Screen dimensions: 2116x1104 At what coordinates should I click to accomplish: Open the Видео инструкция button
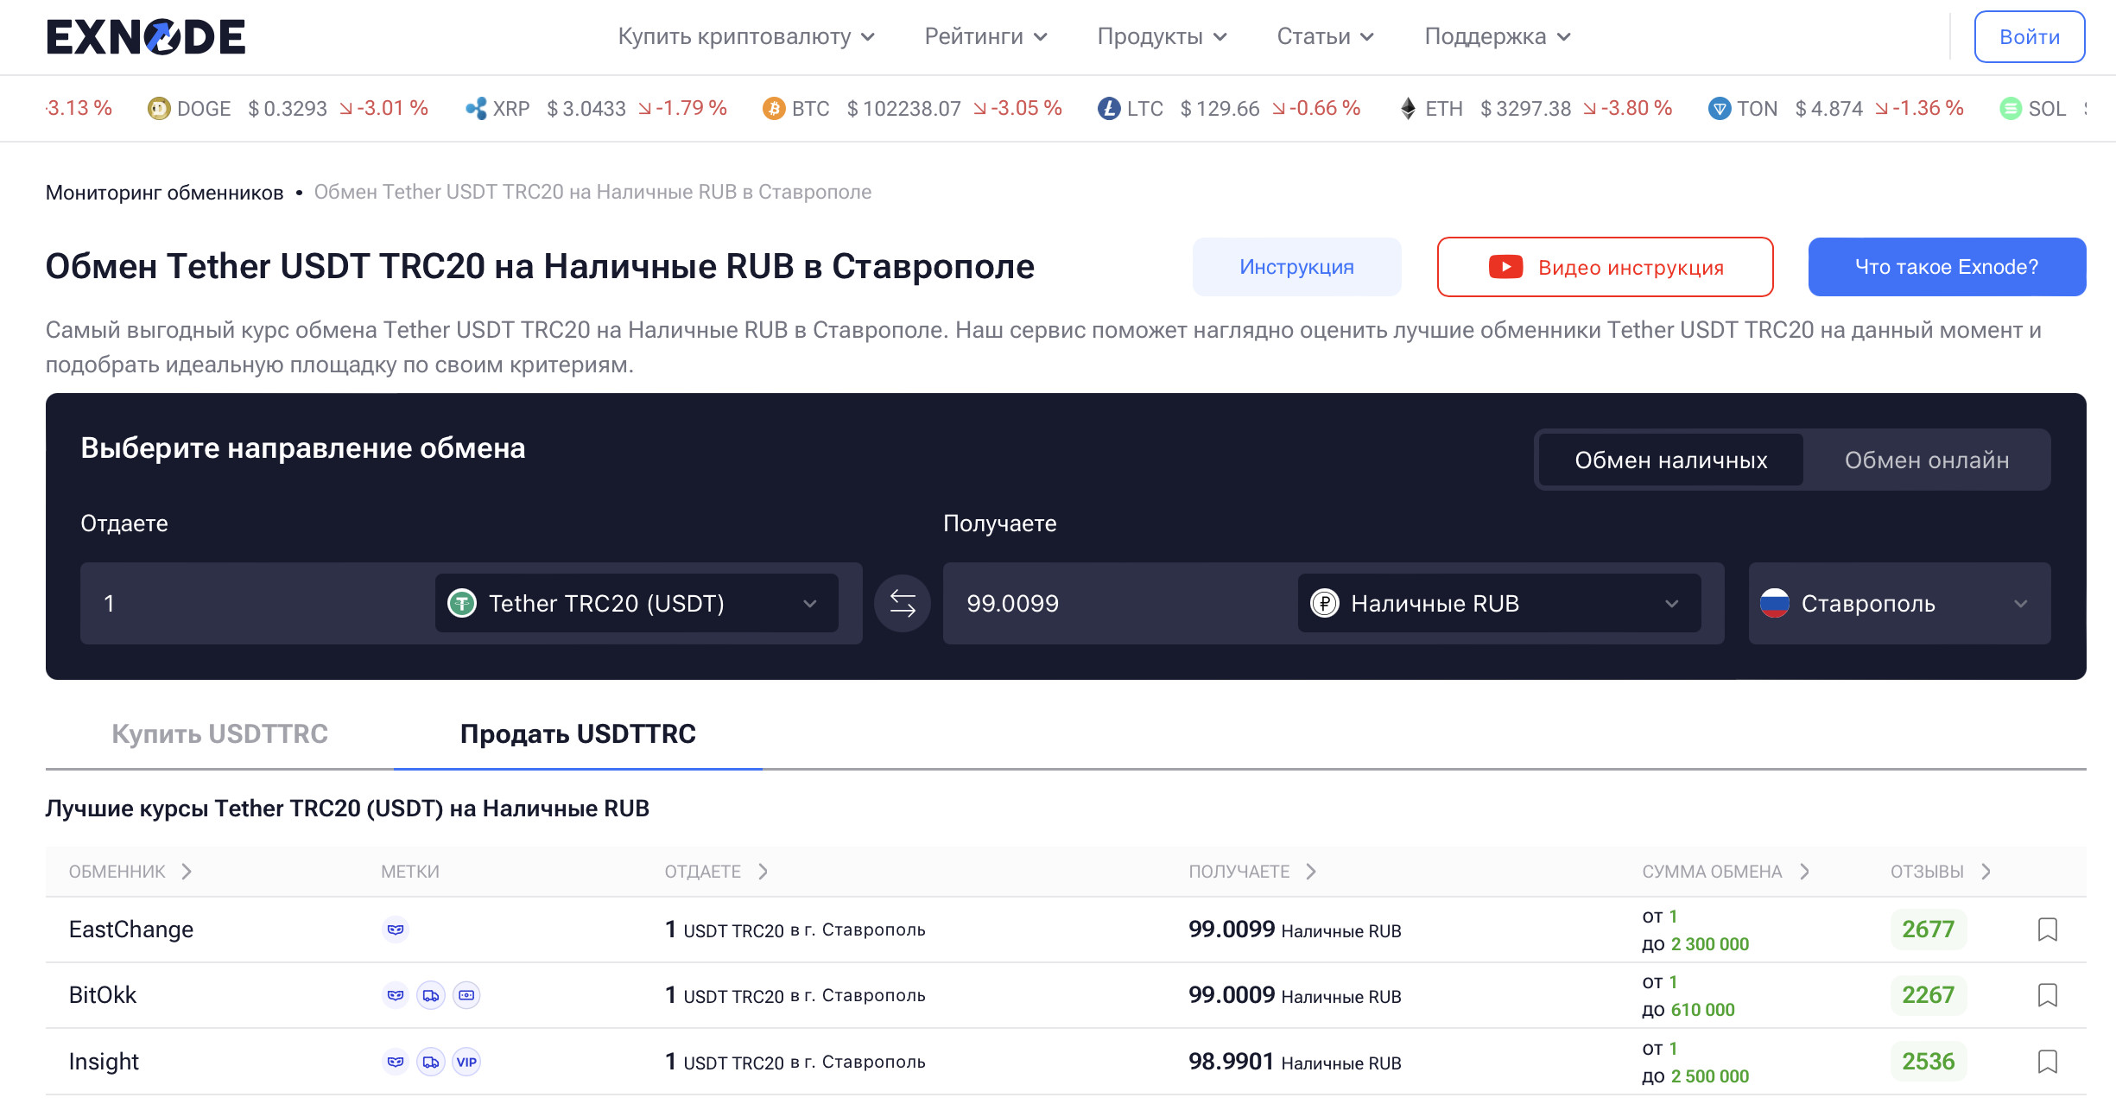(x=1605, y=267)
